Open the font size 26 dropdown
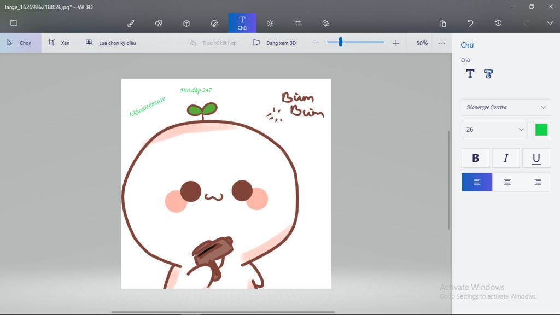The width and height of the screenshot is (560, 315). click(494, 130)
